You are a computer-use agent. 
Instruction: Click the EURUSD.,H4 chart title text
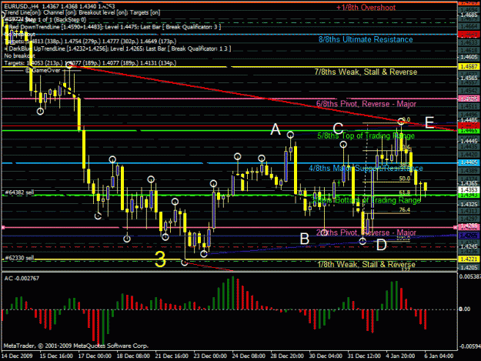tap(59, 6)
